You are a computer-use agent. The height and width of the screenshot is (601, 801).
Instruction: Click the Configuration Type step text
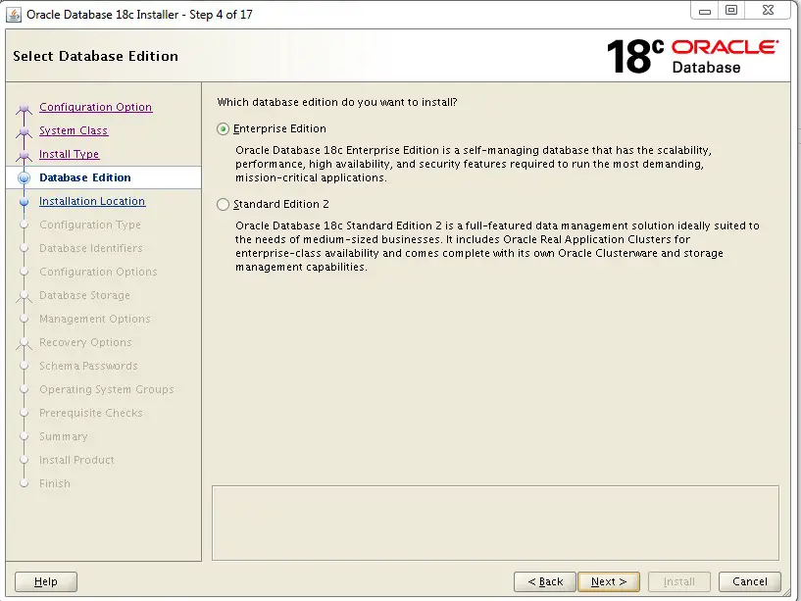click(x=90, y=225)
